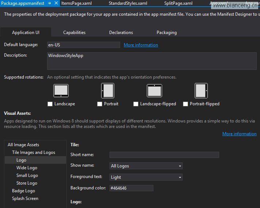Click the Landscape-flipped tablet icon
The width and height of the screenshot is (260, 208).
tap(154, 91)
